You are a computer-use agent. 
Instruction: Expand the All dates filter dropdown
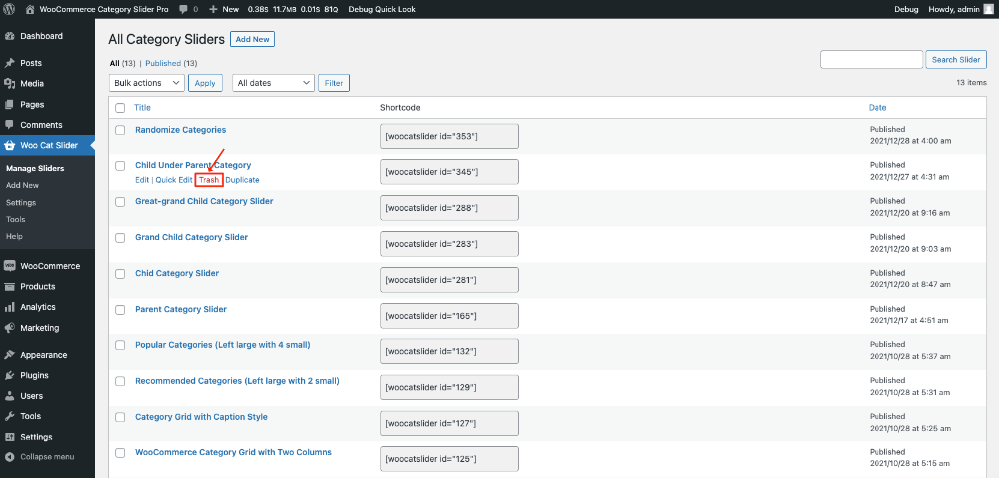pos(273,83)
